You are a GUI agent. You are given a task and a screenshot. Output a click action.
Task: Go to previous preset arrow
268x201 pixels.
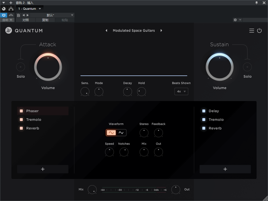click(106, 31)
